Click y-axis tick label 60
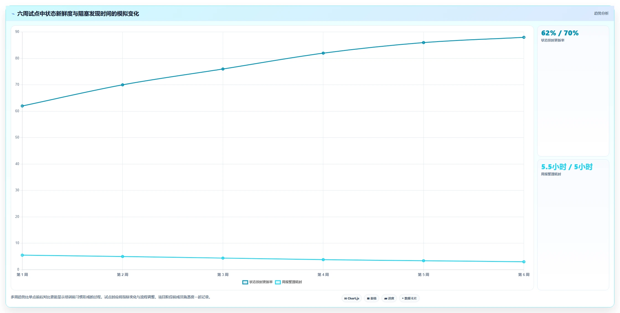The image size is (620, 313). 17,111
